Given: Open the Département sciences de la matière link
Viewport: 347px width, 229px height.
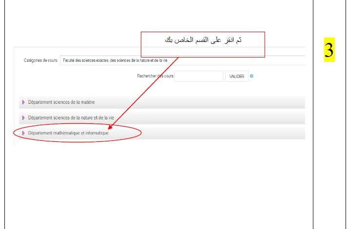Looking at the screenshot, I should point(61,102).
